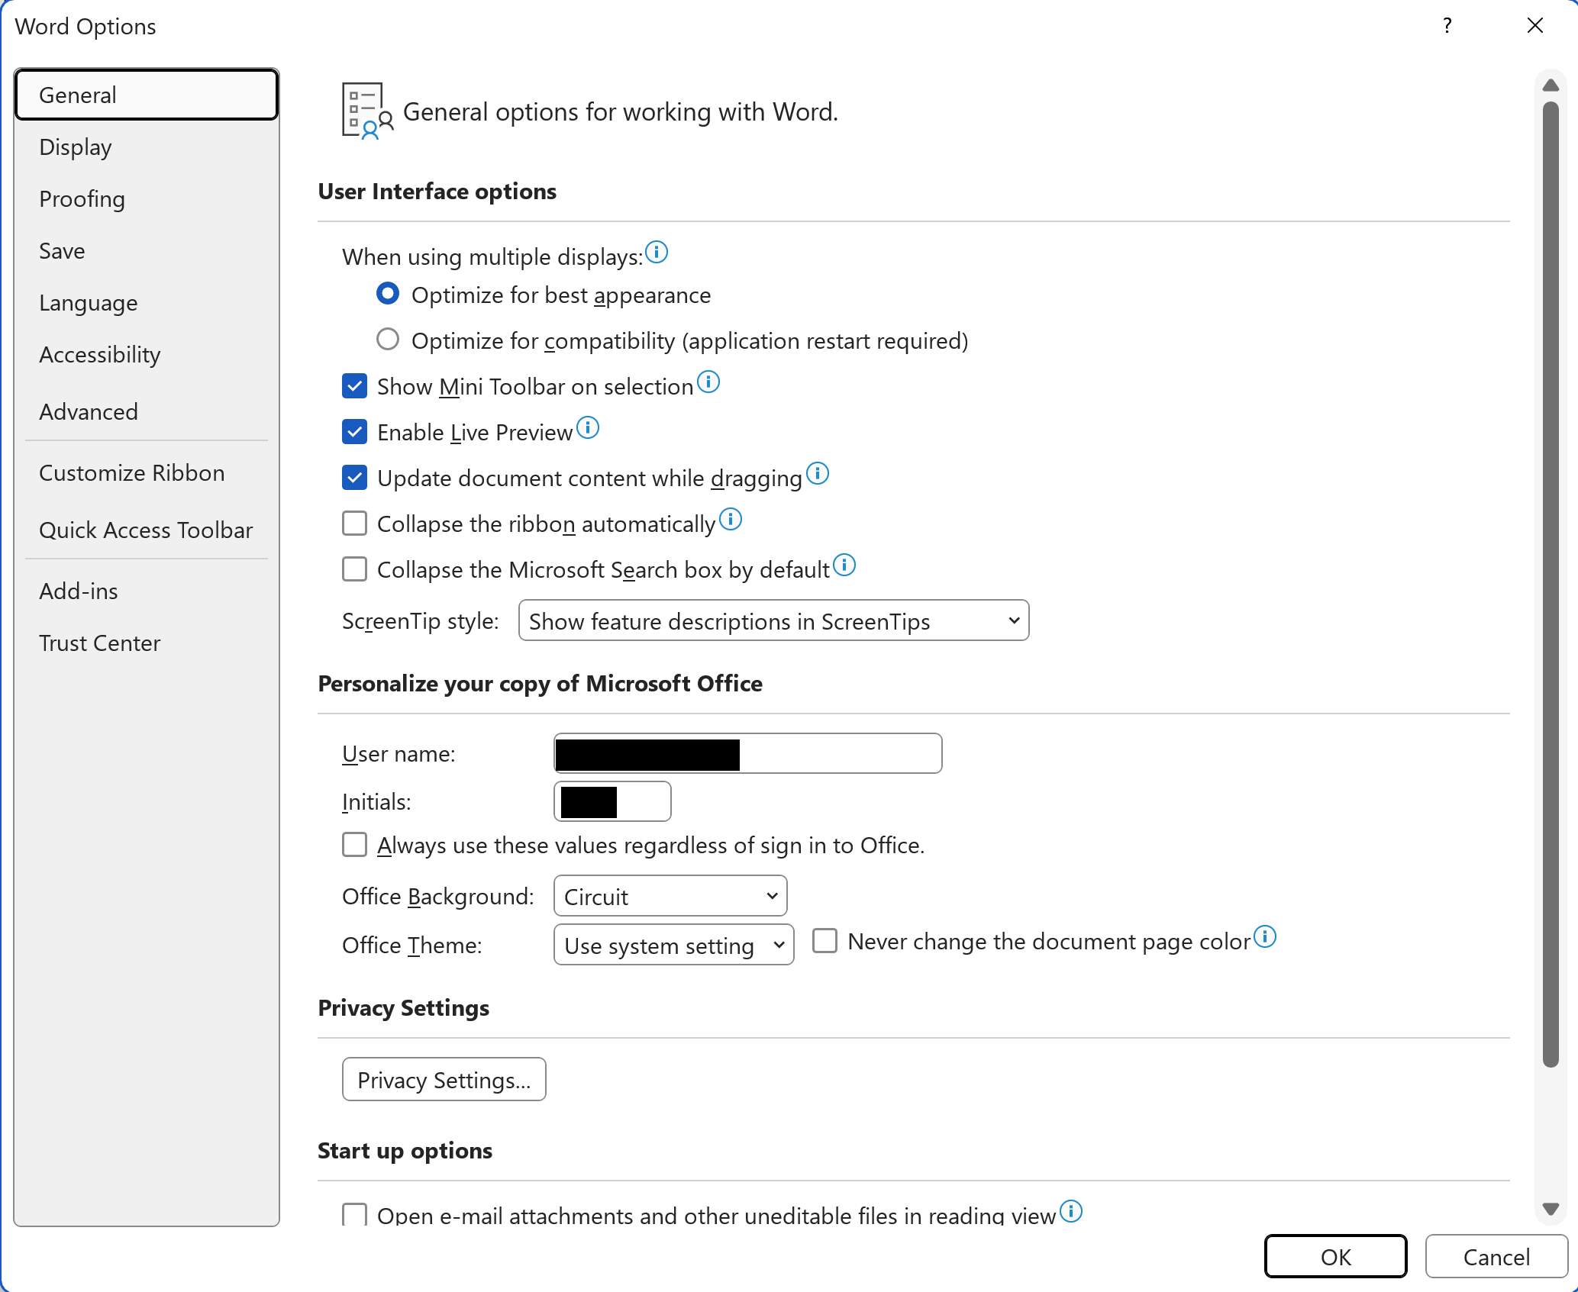Viewport: 1578px width, 1292px height.
Task: Click info icon next to Search box option
Action: click(x=844, y=565)
